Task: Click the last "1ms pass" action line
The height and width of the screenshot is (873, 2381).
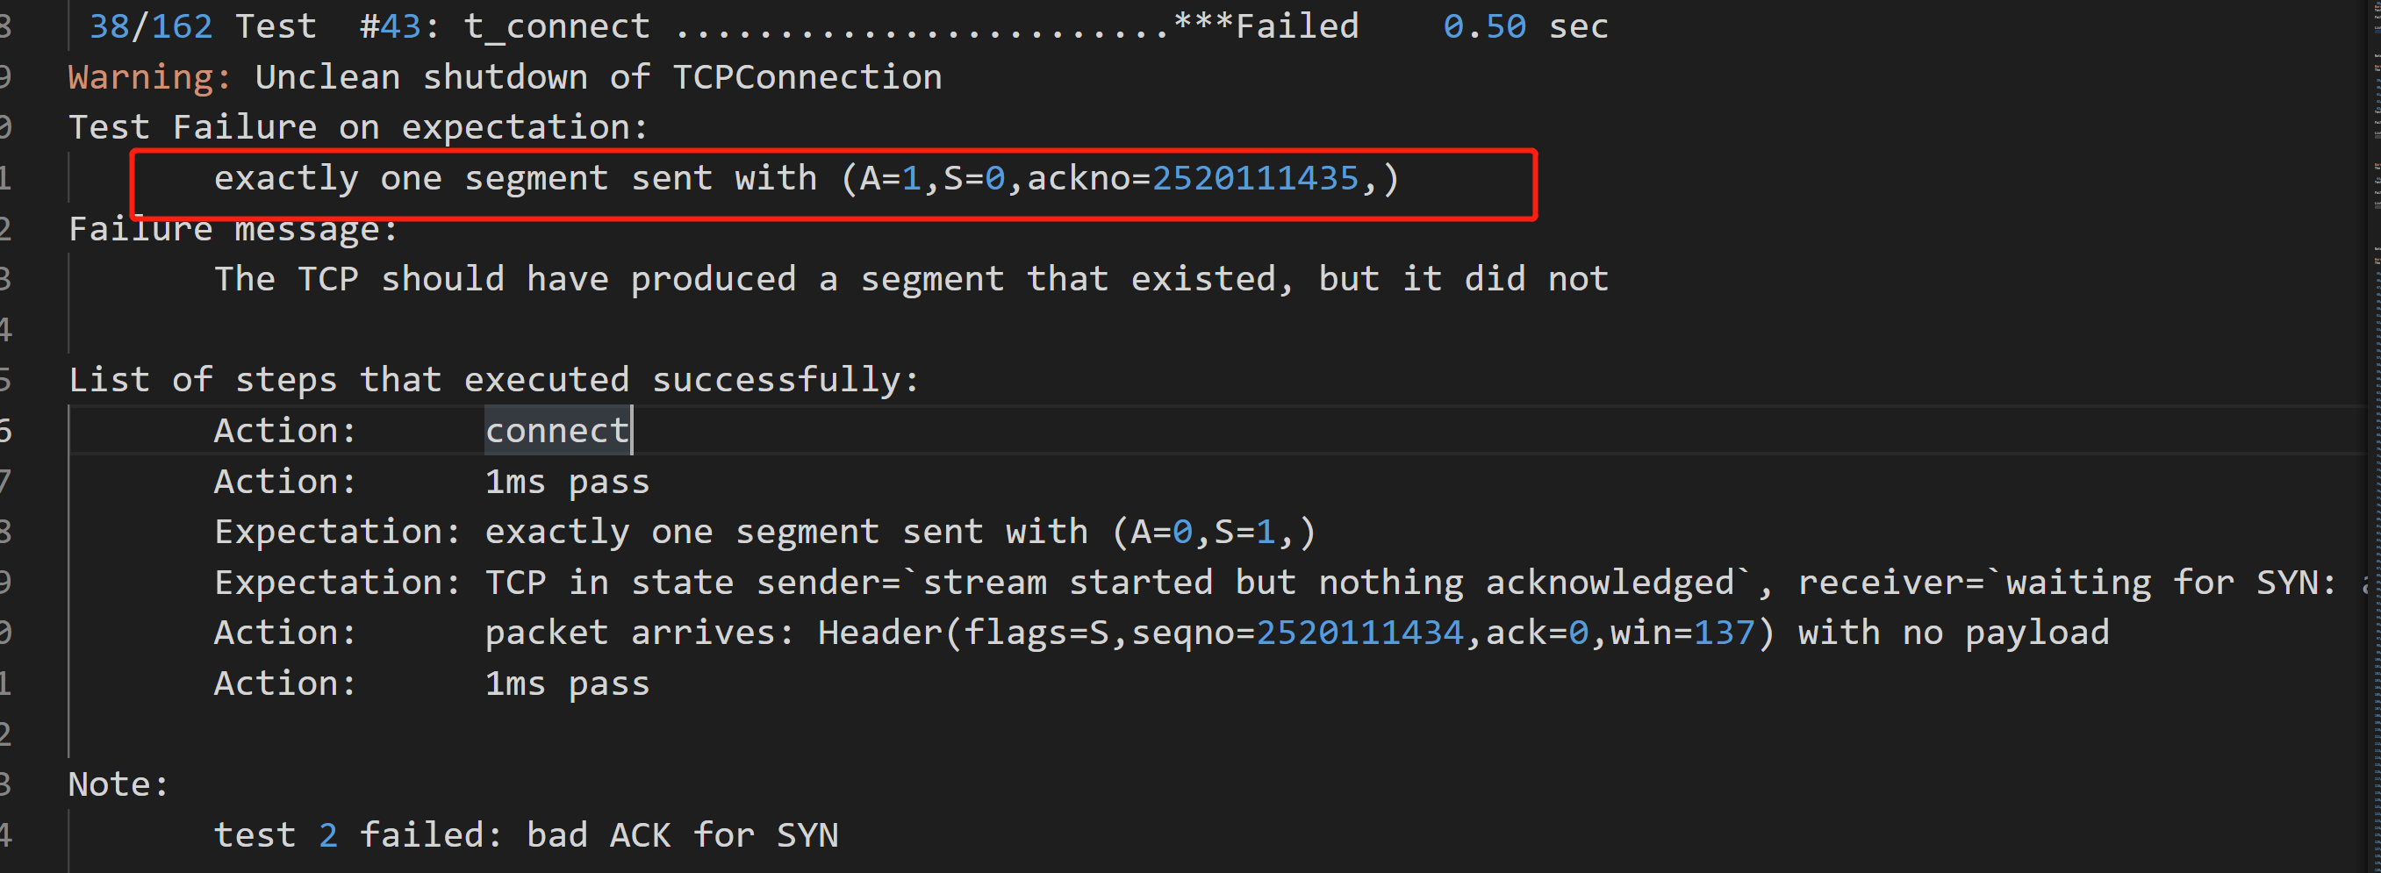Action: coord(567,683)
